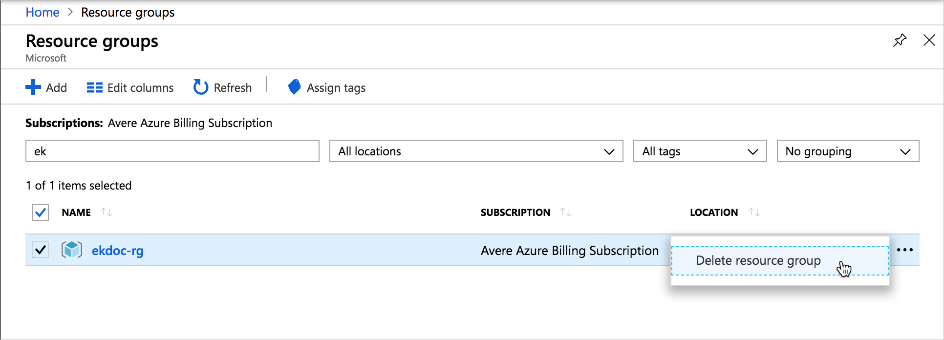Screen dimensions: 944x340
Task: Sort by Location column arrows
Action: (754, 212)
